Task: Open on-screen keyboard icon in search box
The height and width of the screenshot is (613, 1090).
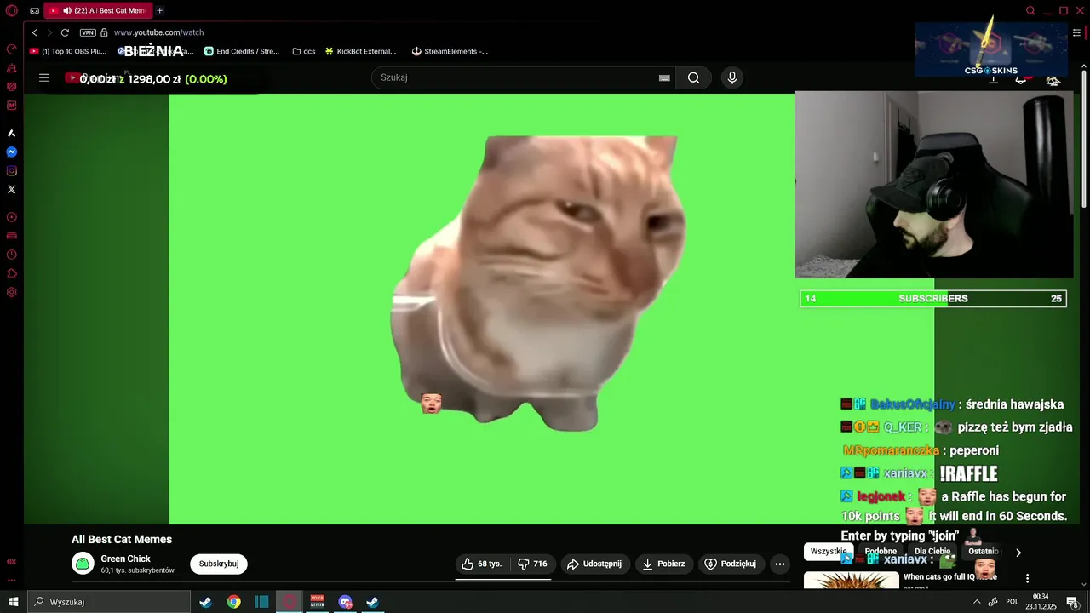Action: click(x=664, y=77)
